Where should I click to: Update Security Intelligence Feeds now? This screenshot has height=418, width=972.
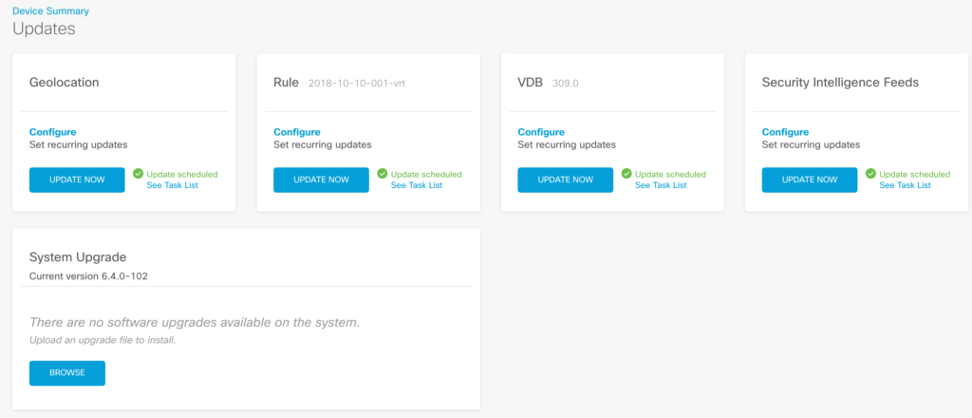(x=810, y=180)
